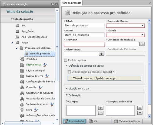Move ordered field down

[x=140, y=113]
